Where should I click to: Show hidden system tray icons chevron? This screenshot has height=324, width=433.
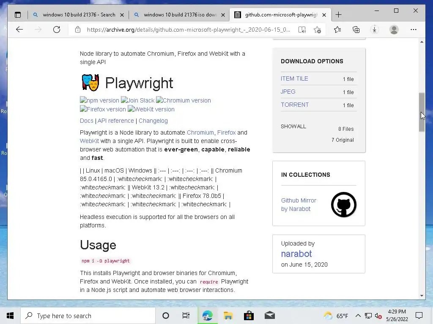[358, 316]
